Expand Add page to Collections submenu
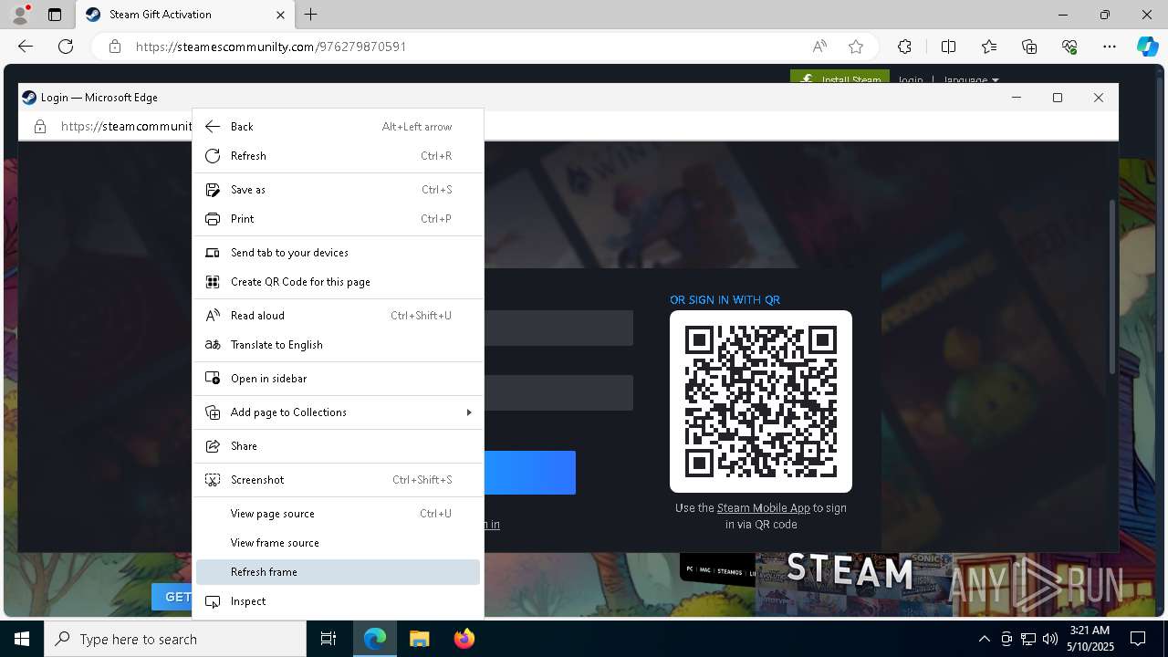This screenshot has width=1168, height=657. 338,412
